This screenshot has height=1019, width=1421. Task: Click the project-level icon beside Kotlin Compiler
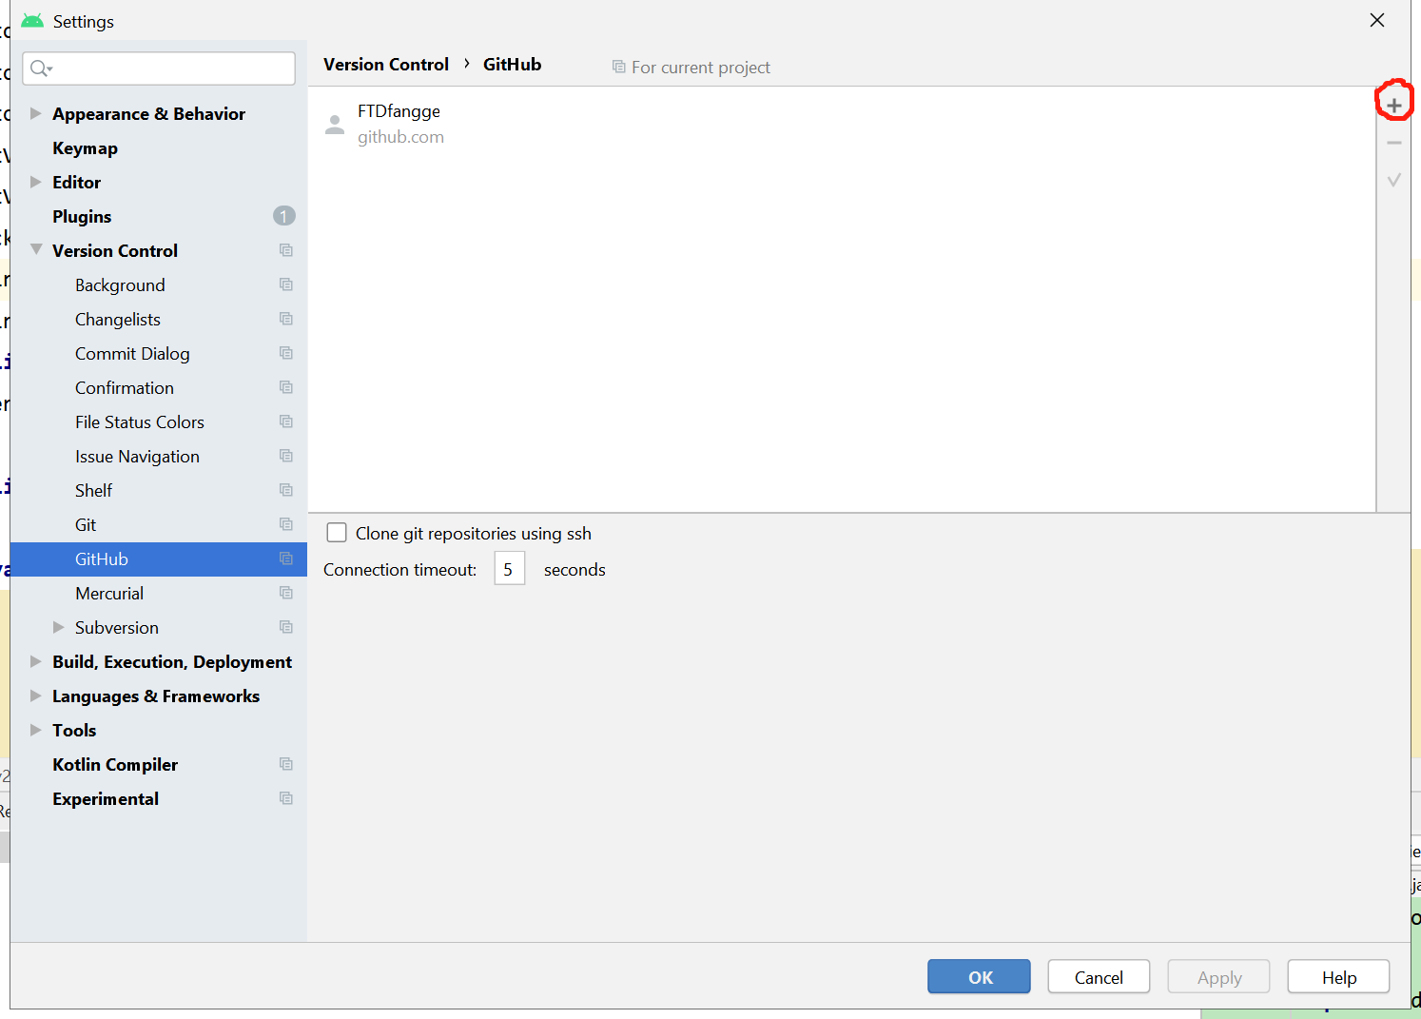(286, 764)
